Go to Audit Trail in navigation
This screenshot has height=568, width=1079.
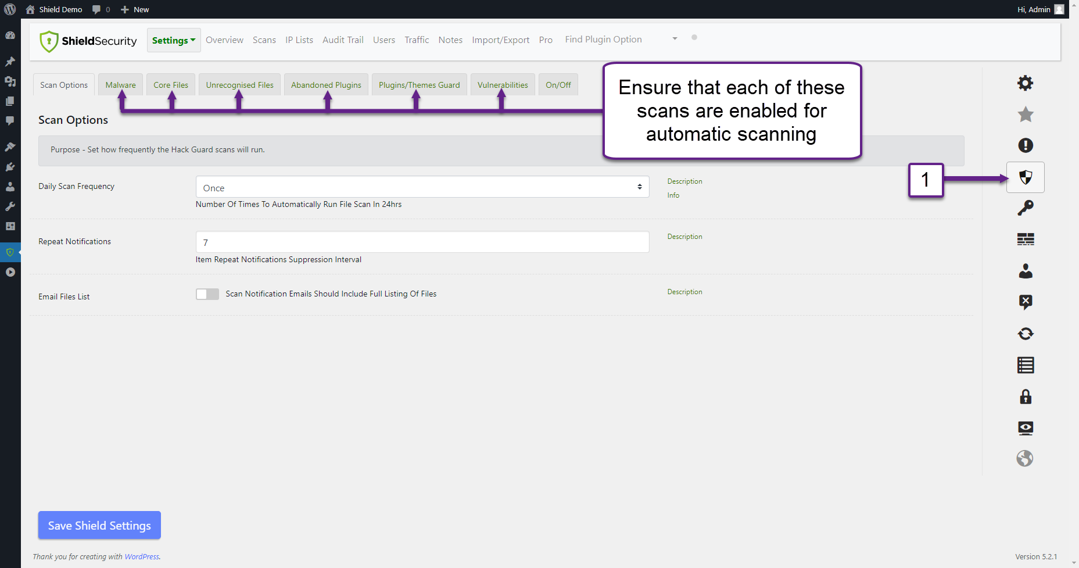(x=343, y=40)
